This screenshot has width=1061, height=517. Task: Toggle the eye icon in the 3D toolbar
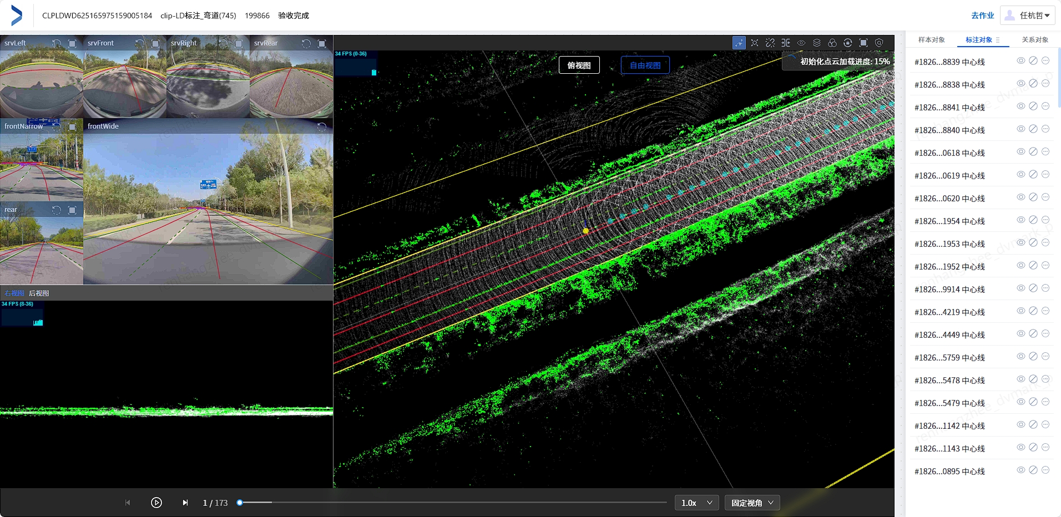pos(801,43)
